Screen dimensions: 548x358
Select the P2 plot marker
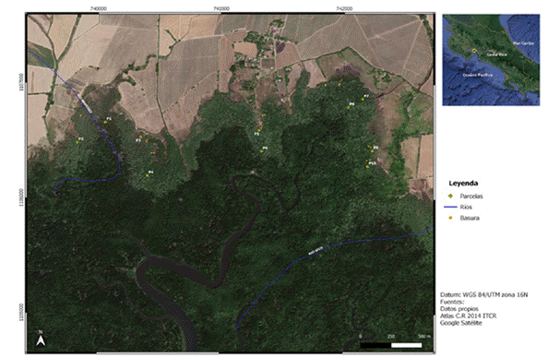pos(77,142)
